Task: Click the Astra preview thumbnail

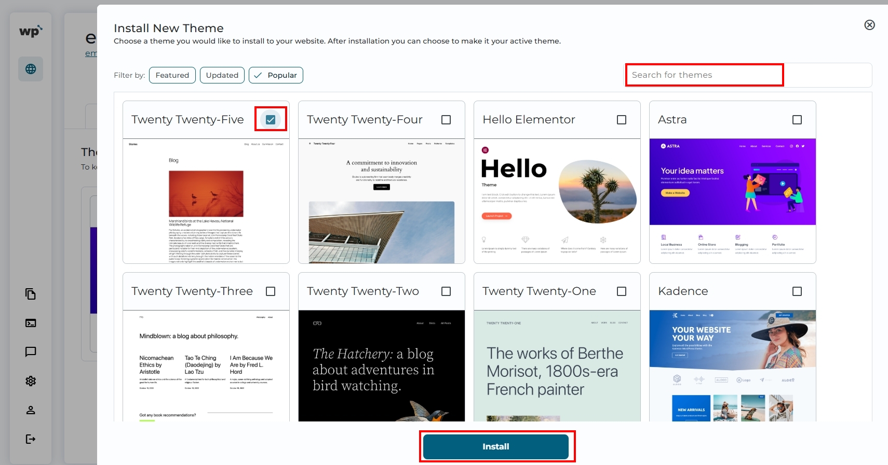Action: pos(733,201)
